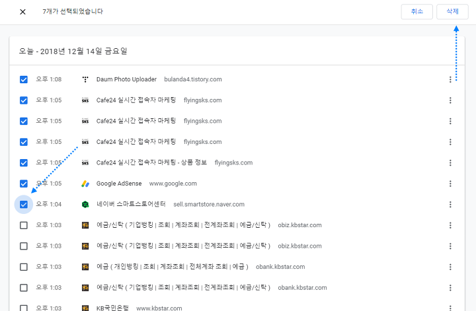Click the '7개가 선택되었습니다' text
Viewport: 476px width, 311px height.
[x=73, y=11]
